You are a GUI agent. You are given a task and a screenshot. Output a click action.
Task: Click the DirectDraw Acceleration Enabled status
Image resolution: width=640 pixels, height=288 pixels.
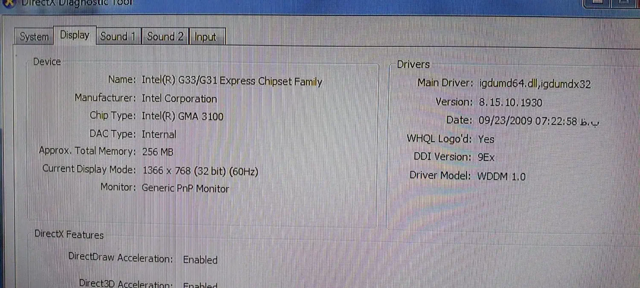click(200, 260)
